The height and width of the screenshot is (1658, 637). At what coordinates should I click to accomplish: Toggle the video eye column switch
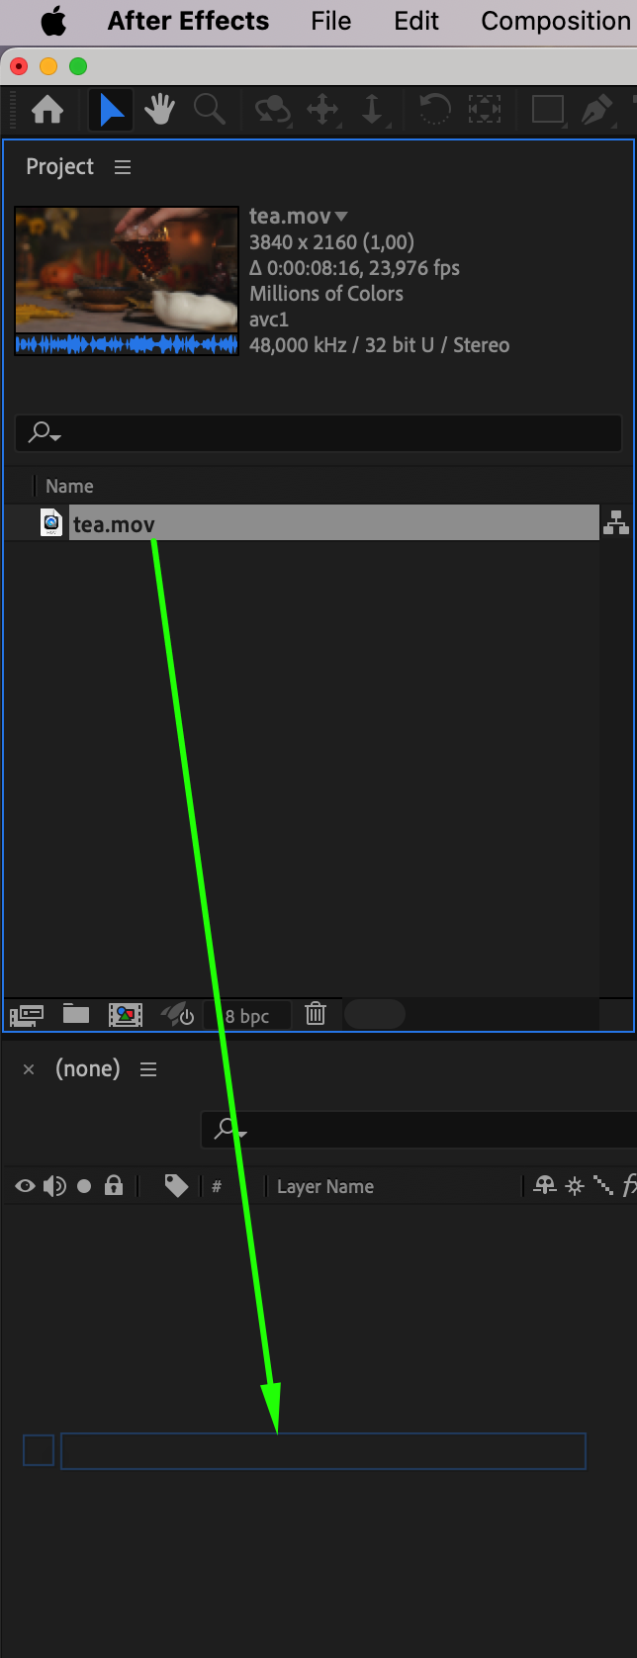point(26,1186)
